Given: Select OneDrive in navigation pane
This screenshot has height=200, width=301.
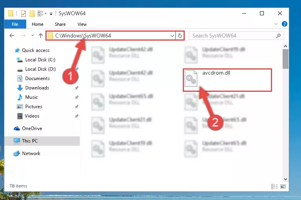Looking at the screenshot, I should click(32, 129).
